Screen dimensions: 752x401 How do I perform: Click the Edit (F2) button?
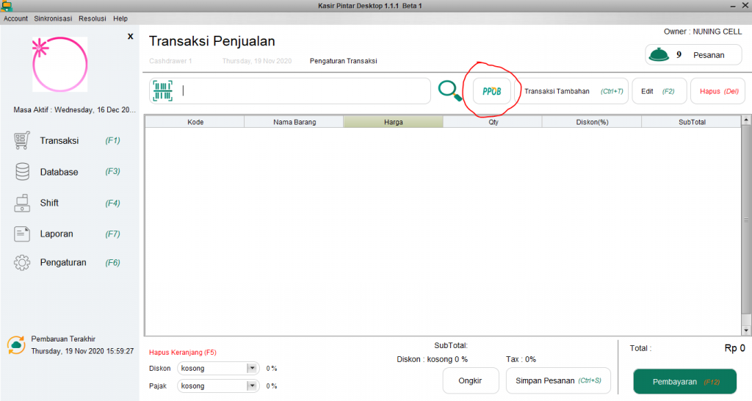pos(659,91)
